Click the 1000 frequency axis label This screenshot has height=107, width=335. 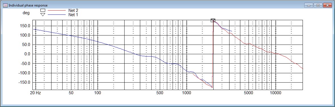pyautogui.click(x=187, y=93)
